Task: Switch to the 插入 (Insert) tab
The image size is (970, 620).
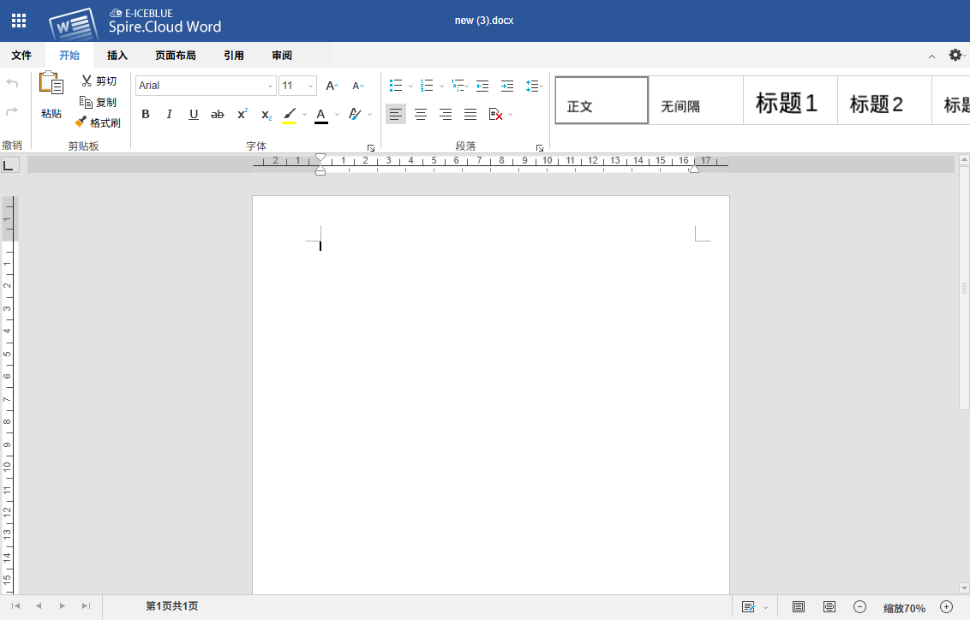Action: 117,56
